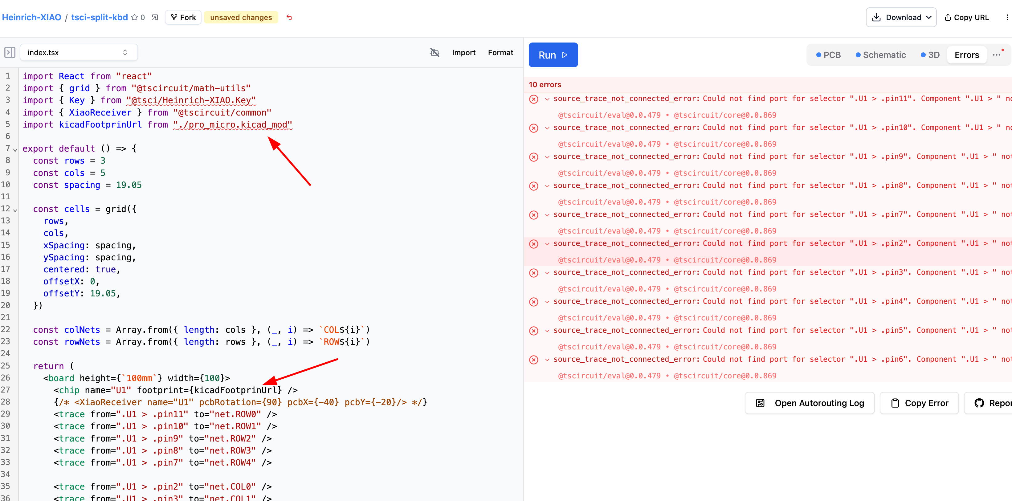The height and width of the screenshot is (501, 1012).
Task: Collapse the pin2 error entry chevron
Action: click(x=547, y=244)
